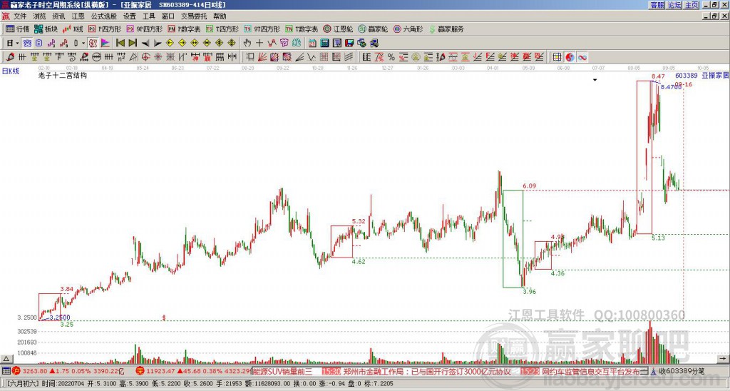730x391 pixels.
Task: Click the red 权 price adjustment toggle
Action: (93, 44)
